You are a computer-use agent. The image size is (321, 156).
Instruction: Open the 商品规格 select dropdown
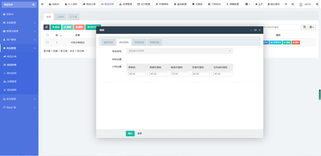click(180, 51)
